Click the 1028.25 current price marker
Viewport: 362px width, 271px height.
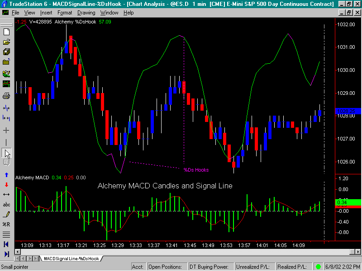(x=348, y=111)
